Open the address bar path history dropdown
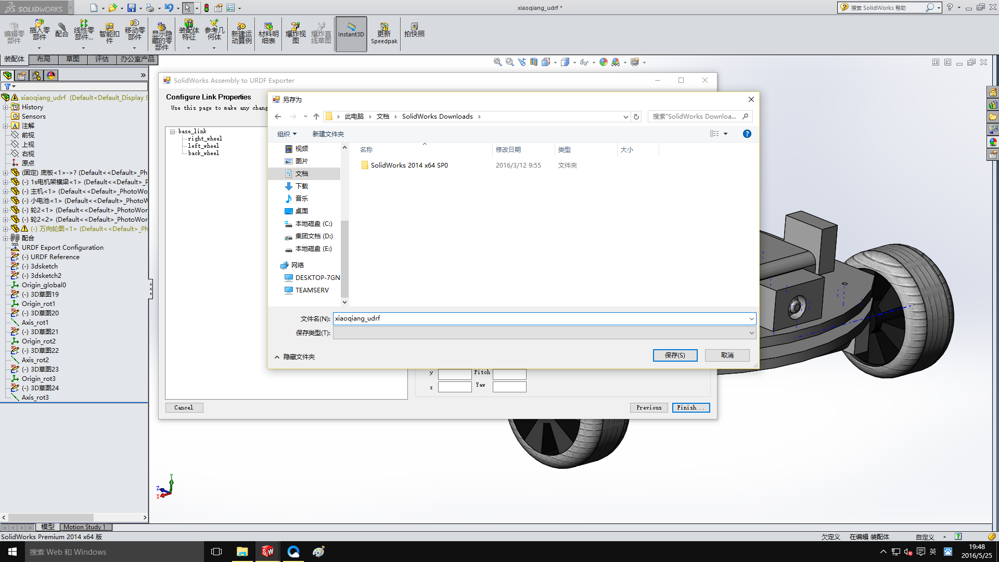The height and width of the screenshot is (562, 999). (625, 117)
